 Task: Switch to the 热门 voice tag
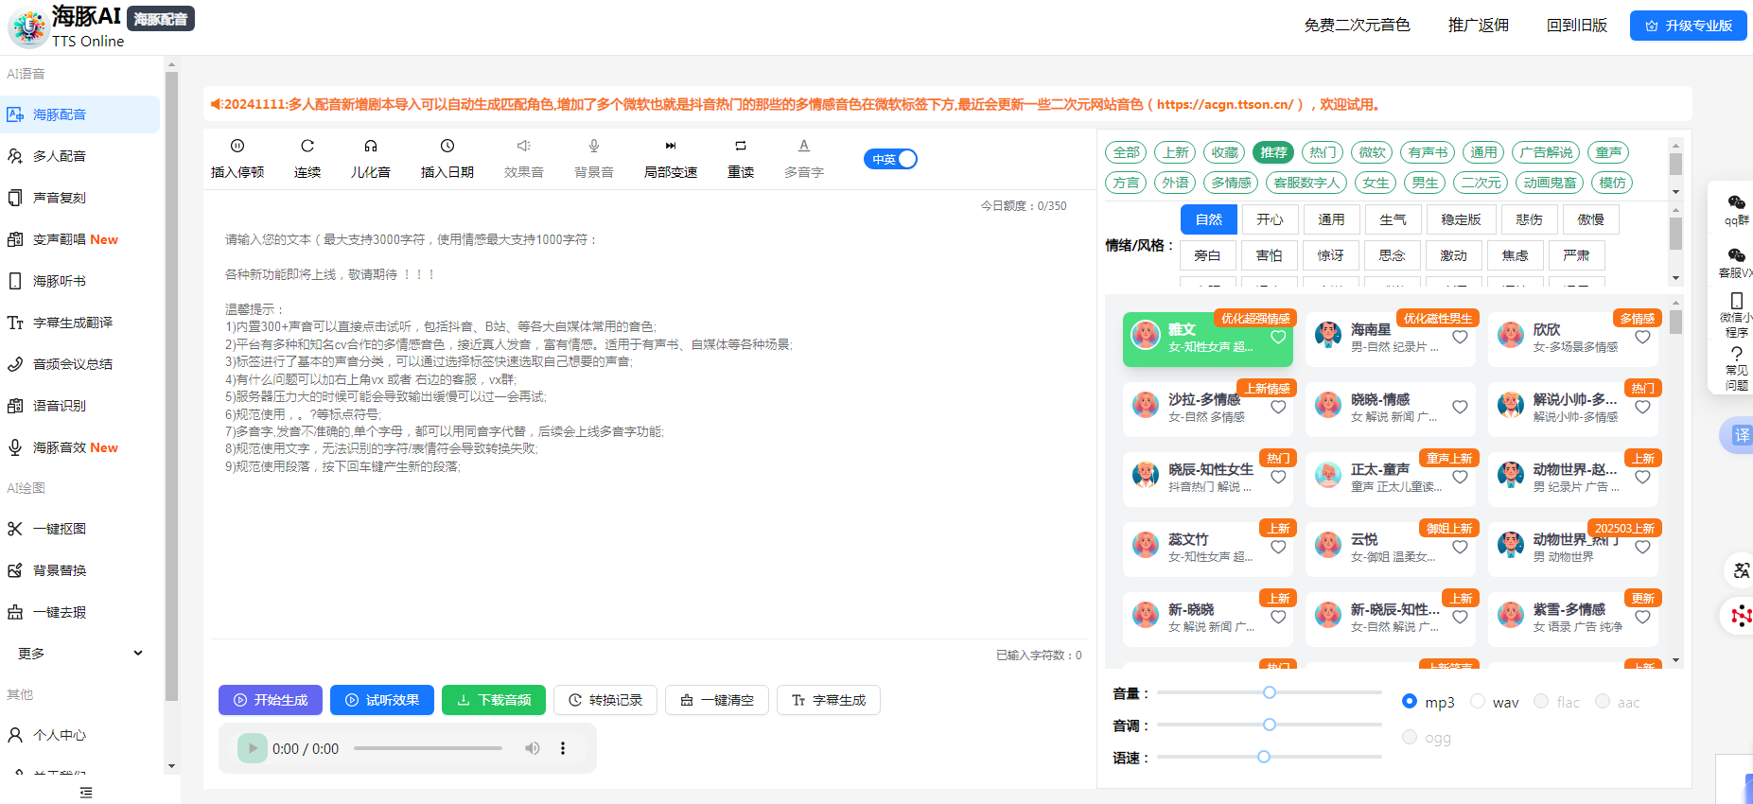tap(1323, 152)
